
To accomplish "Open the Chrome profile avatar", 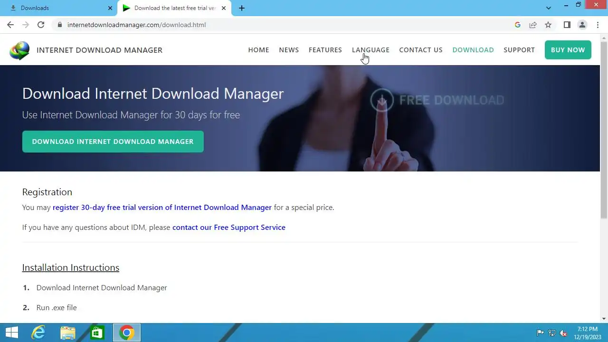I will 582,25.
